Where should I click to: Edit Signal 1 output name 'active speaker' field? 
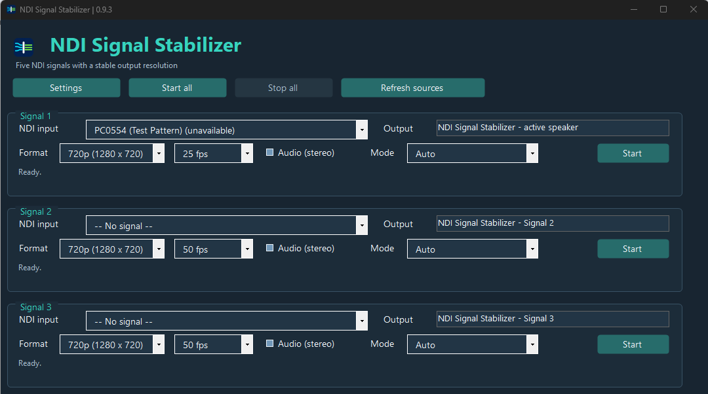coord(553,128)
